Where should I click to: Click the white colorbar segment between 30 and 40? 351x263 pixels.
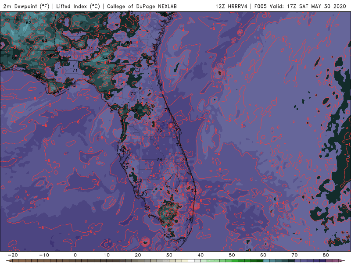coord(191,261)
